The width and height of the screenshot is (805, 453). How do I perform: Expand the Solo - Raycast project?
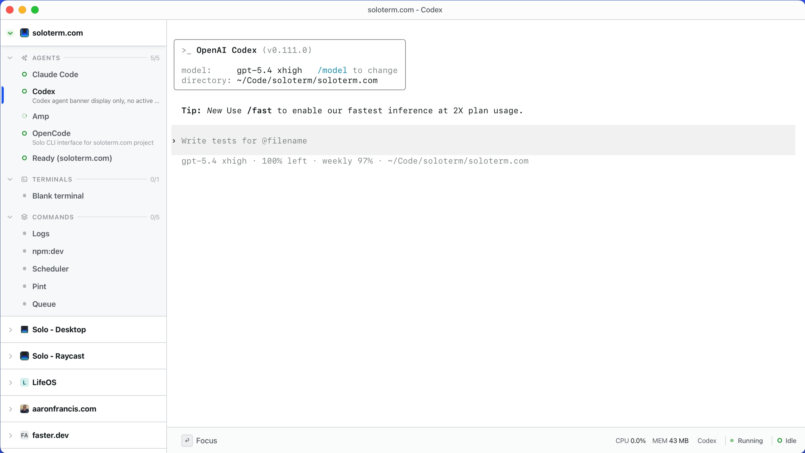tap(11, 356)
